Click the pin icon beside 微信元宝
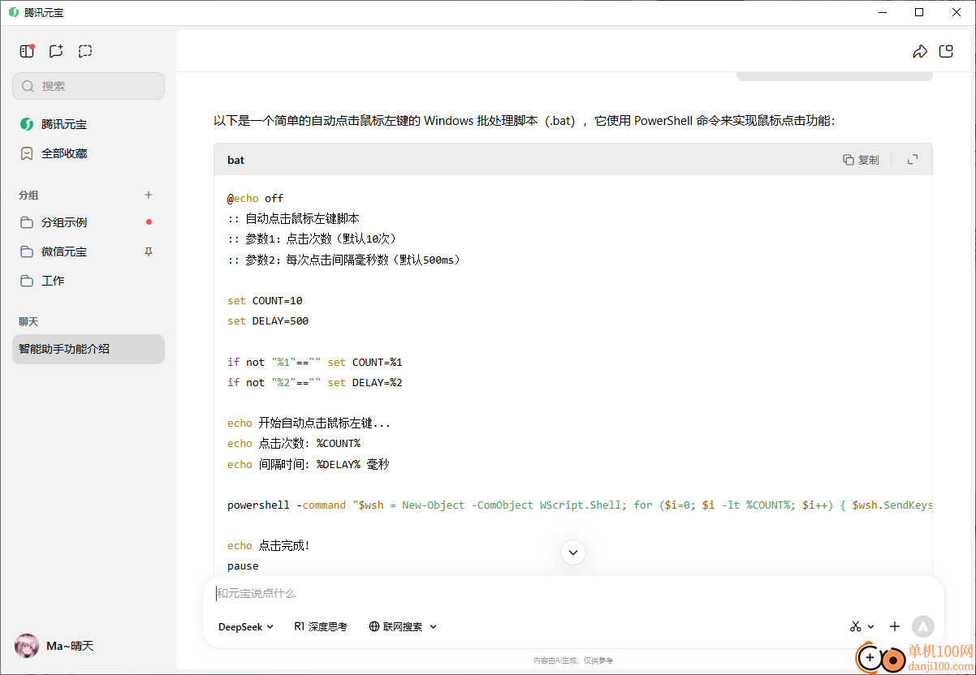Screen dimensions: 976x675 pyautogui.click(x=149, y=252)
